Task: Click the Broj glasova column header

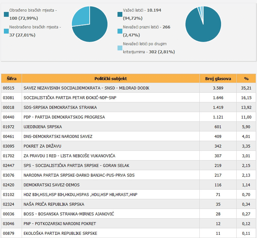Action: click(x=218, y=78)
